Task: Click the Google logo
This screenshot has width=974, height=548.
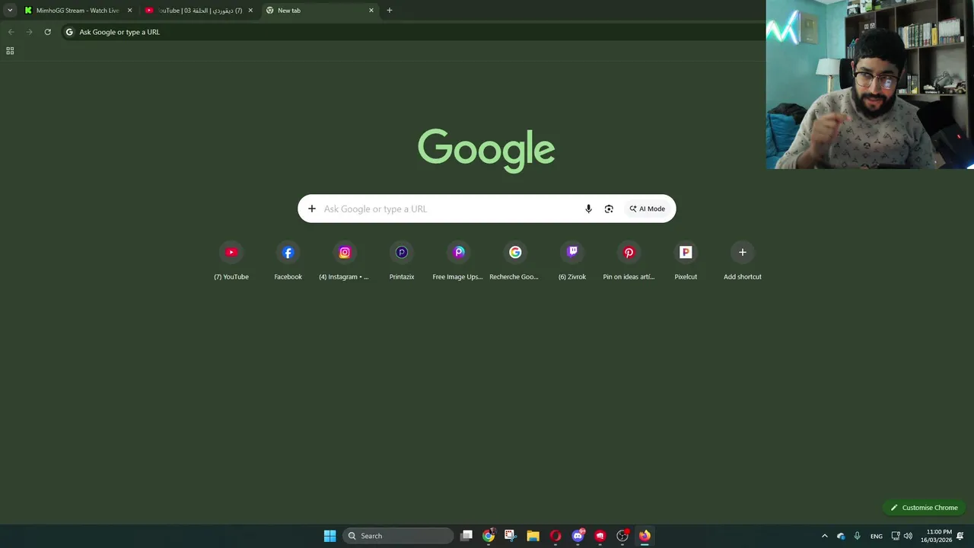Action: click(486, 150)
